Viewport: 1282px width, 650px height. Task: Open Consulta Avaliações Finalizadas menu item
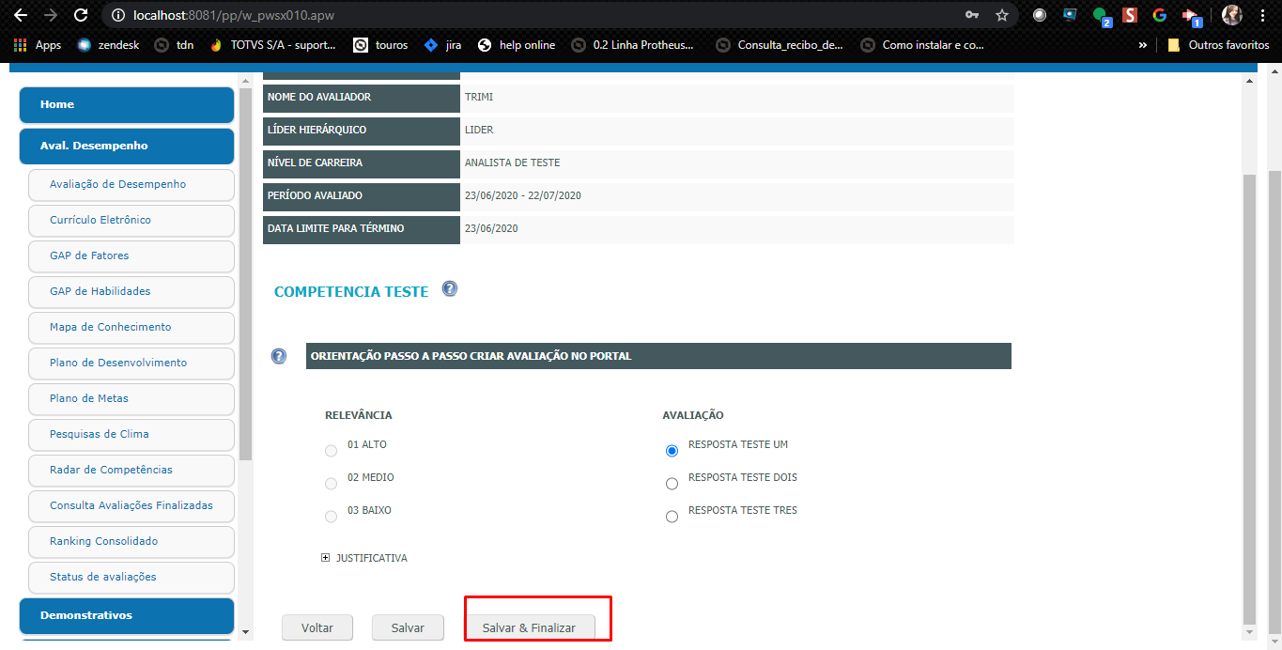[131, 505]
